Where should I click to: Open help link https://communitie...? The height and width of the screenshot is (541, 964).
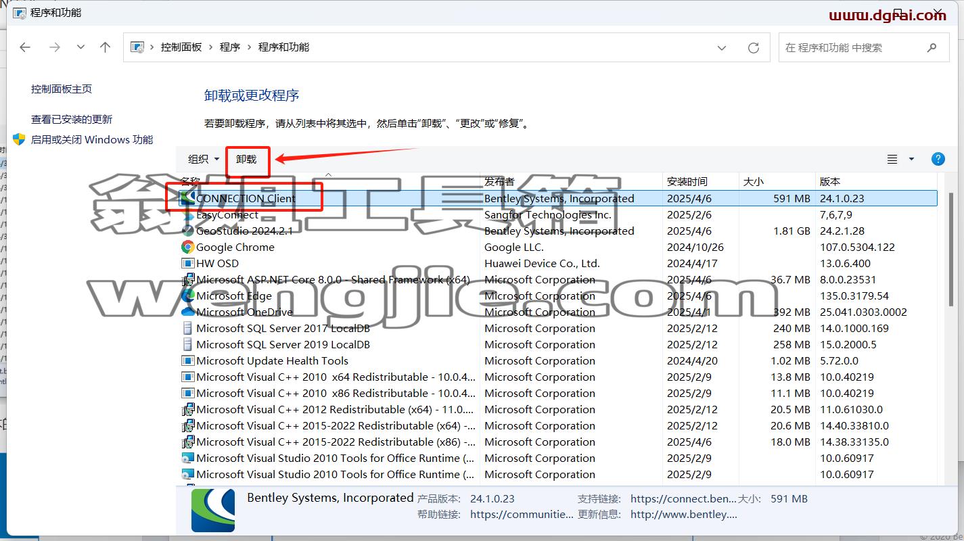point(522,514)
